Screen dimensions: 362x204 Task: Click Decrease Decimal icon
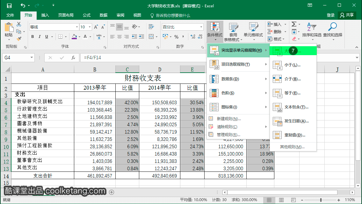click(x=200, y=37)
